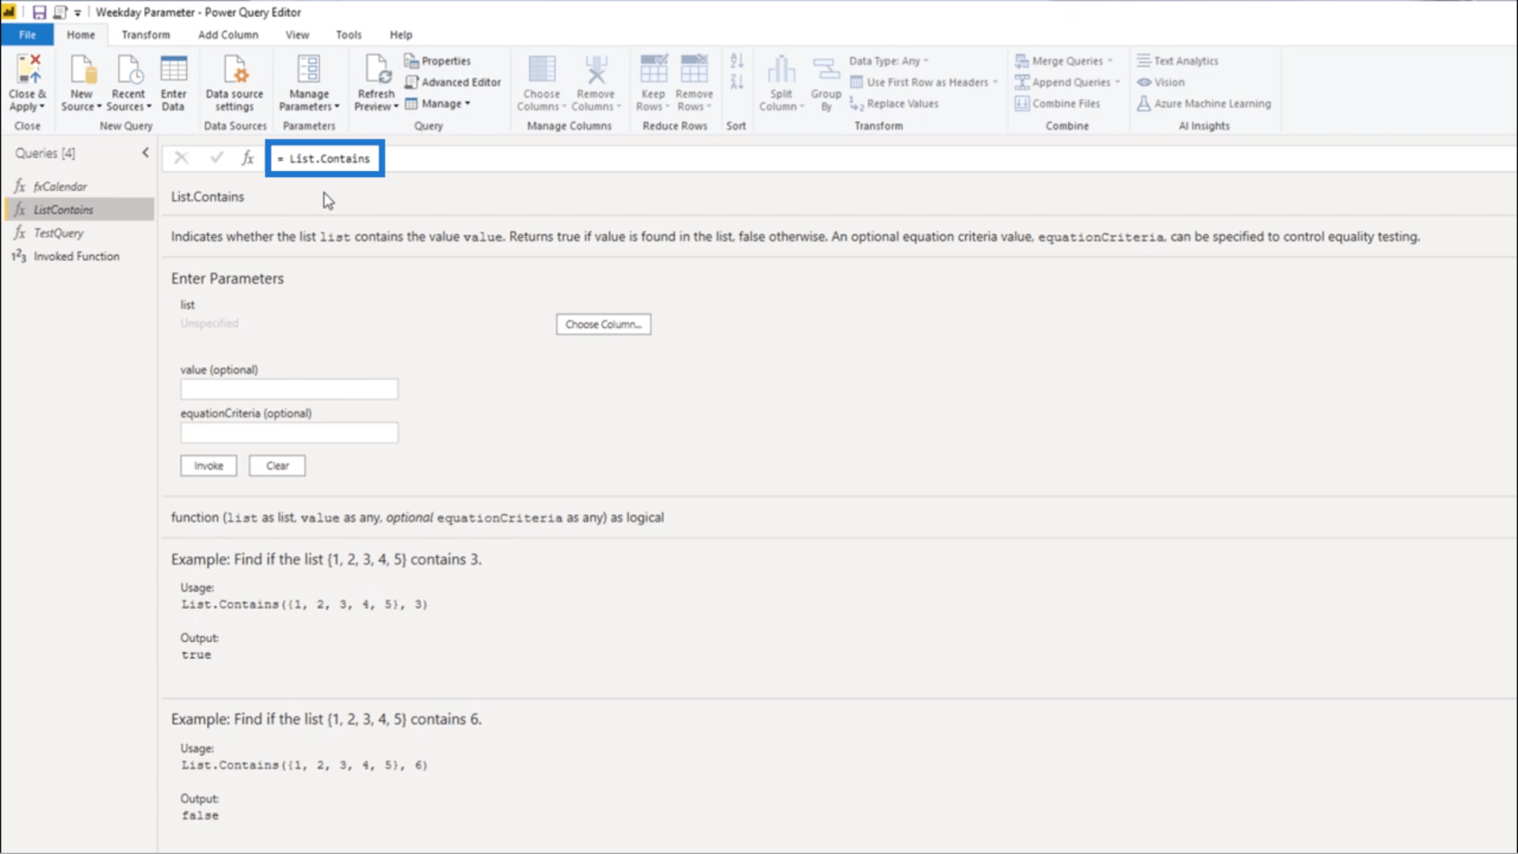Click the Remove Columns icon
This screenshot has height=854, width=1518.
tap(595, 70)
